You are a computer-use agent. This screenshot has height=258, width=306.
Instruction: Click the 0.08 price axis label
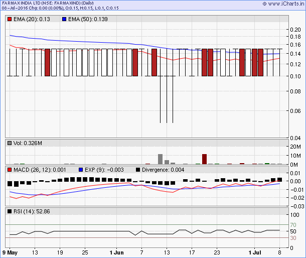click(295, 91)
